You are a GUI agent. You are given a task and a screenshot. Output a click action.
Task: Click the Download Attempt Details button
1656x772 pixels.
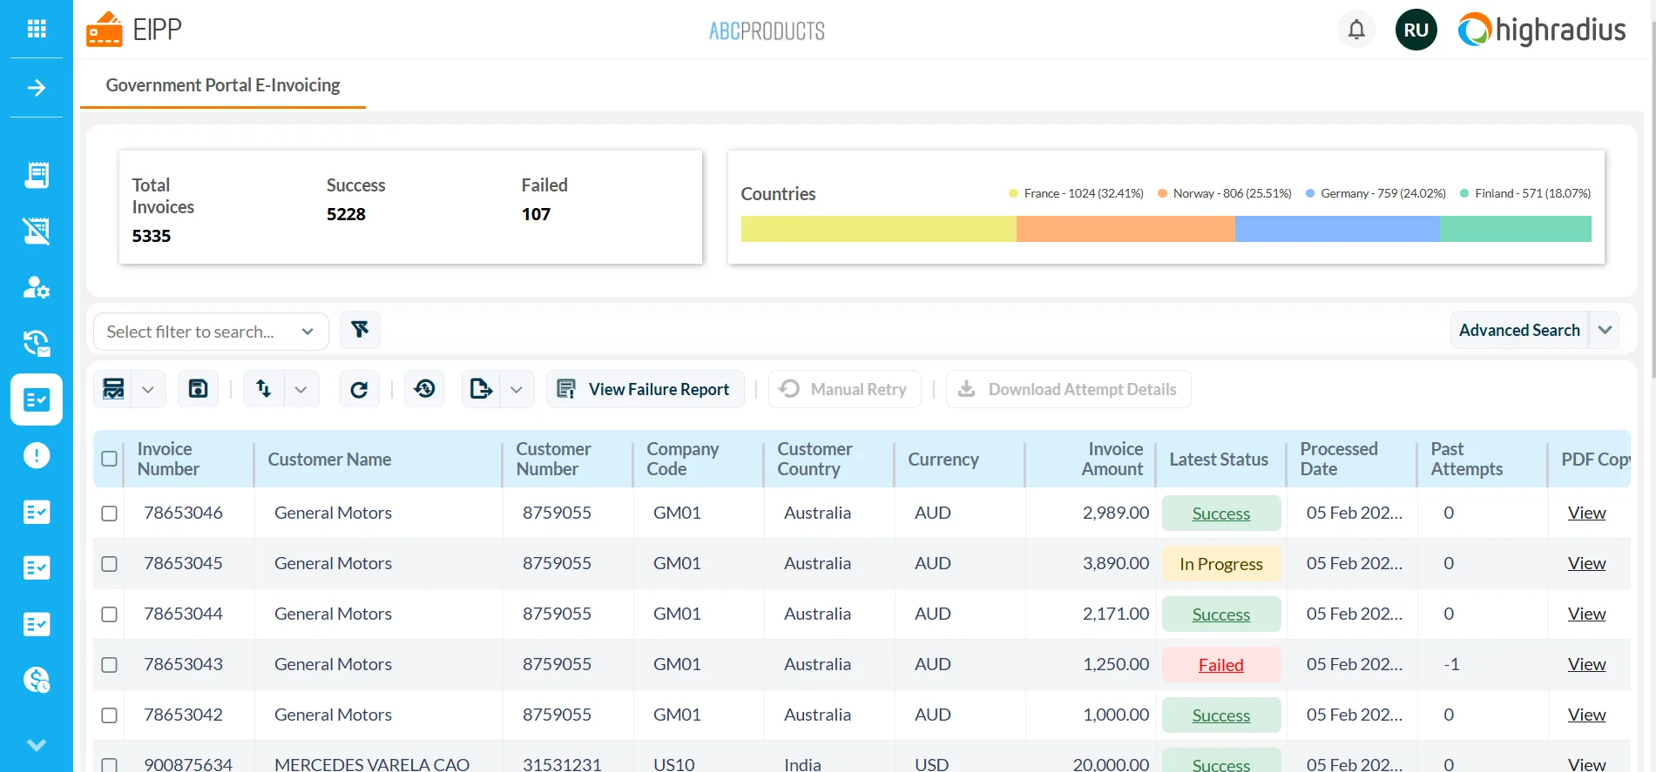pyautogui.click(x=1069, y=389)
